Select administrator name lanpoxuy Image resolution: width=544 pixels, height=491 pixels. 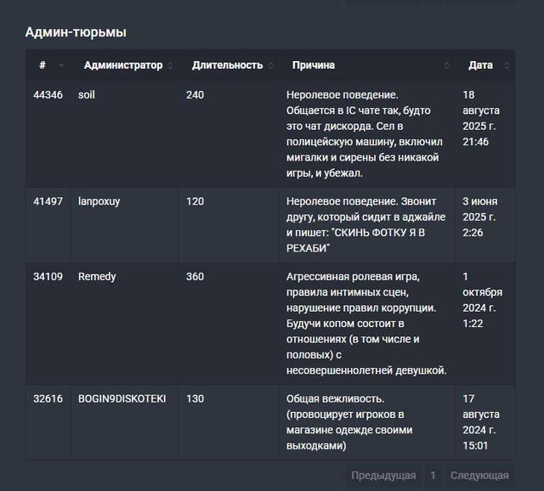99,201
